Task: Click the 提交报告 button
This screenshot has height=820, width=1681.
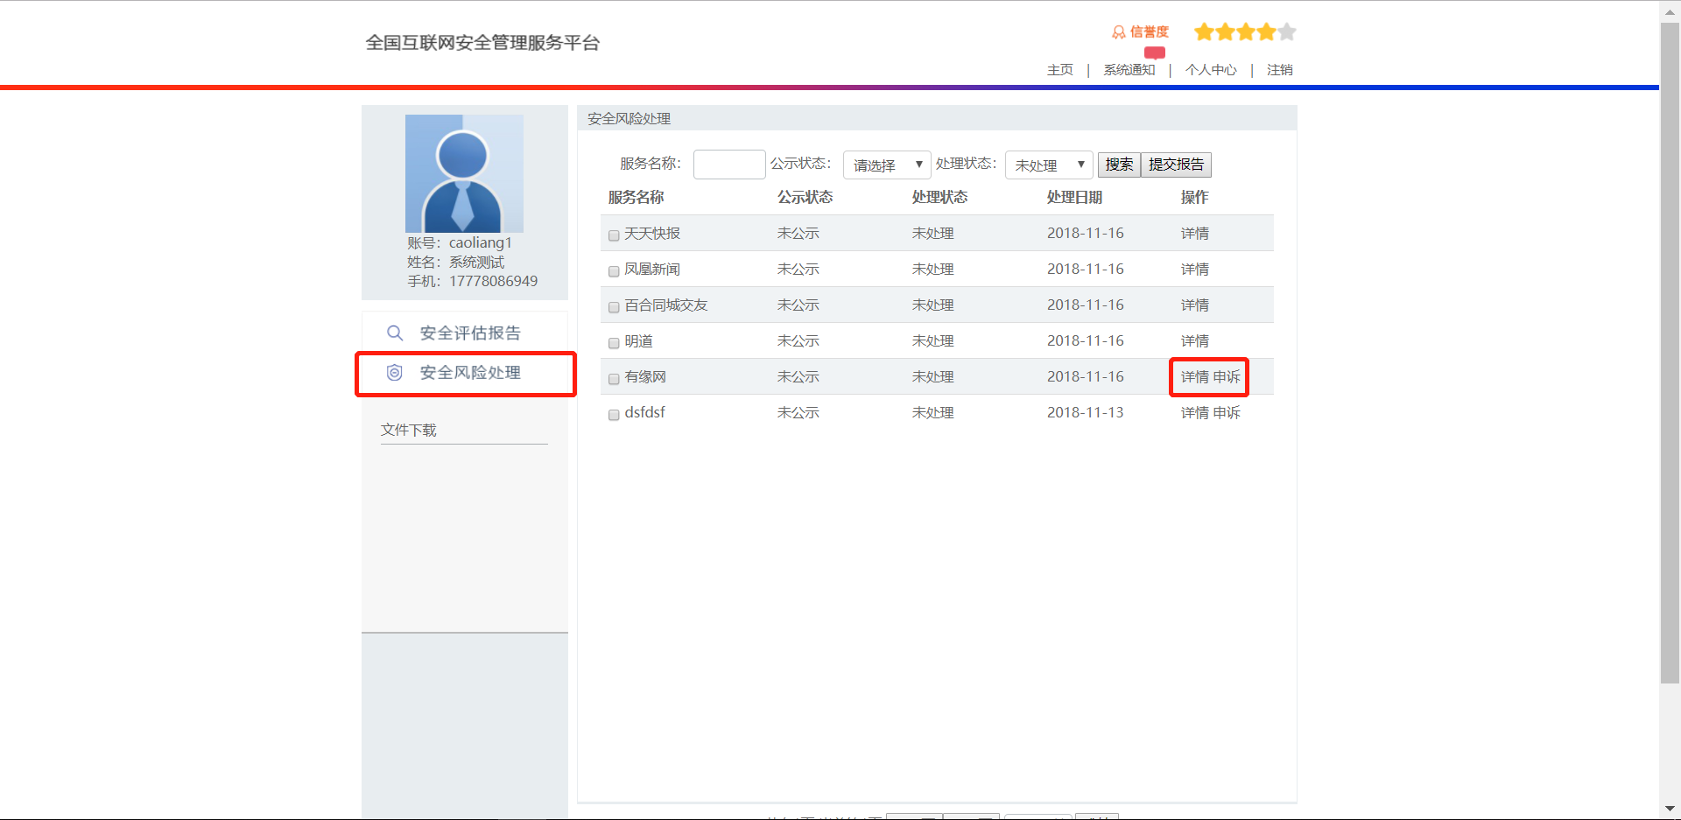Action: click(x=1176, y=165)
